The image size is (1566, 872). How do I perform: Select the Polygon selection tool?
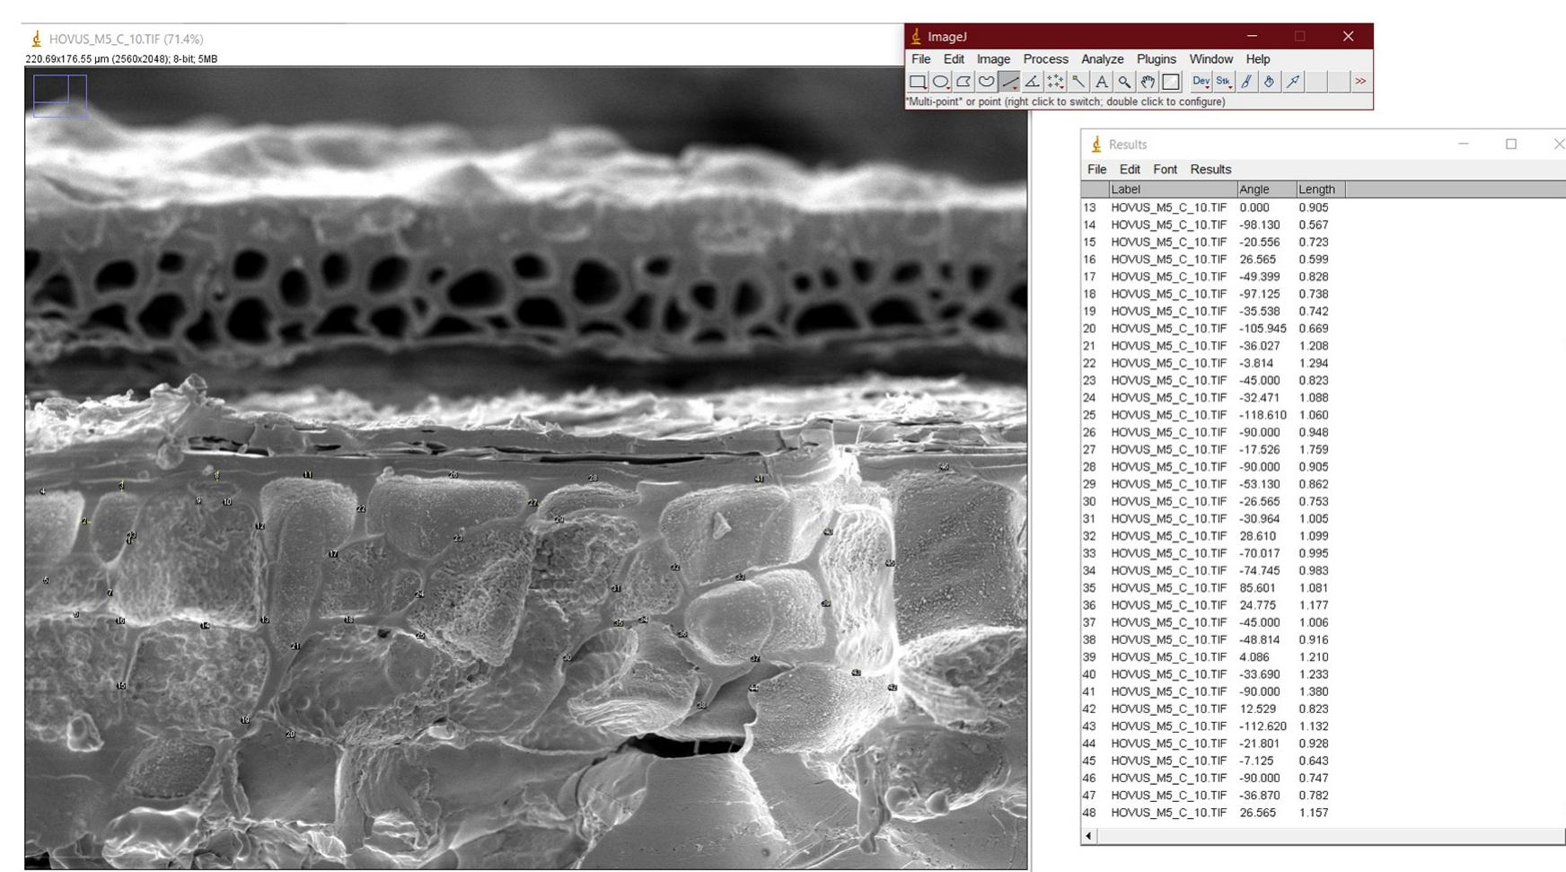(963, 82)
